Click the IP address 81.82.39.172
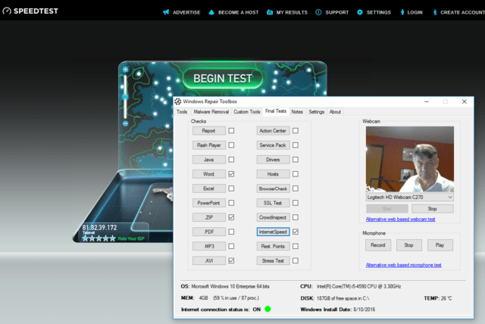The width and height of the screenshot is (485, 324). point(99,228)
